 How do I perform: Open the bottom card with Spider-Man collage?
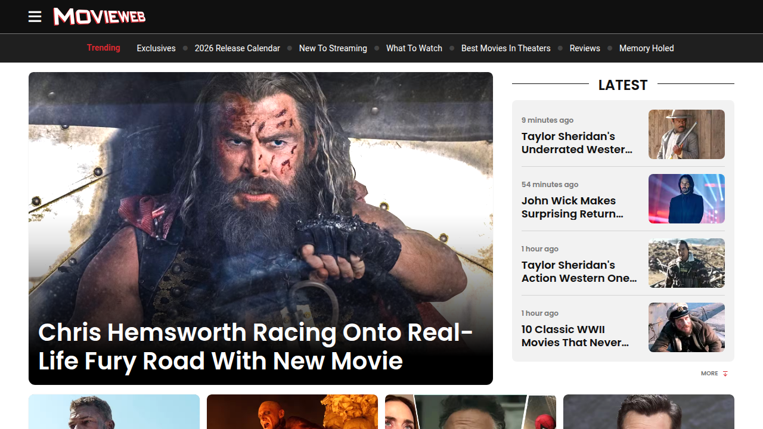[470, 412]
